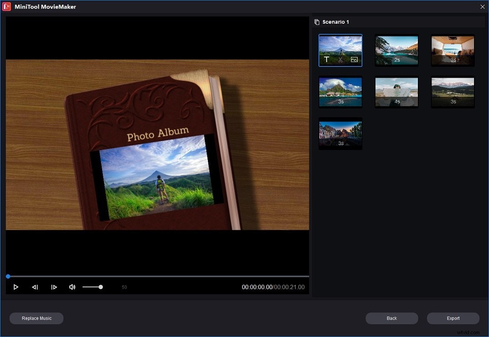Click the Replace Music button
Image resolution: width=489 pixels, height=337 pixels.
pyautogui.click(x=36, y=318)
